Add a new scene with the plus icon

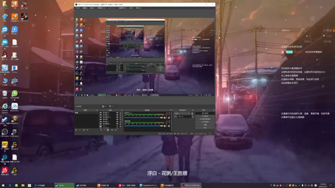pyautogui.click(x=76, y=130)
